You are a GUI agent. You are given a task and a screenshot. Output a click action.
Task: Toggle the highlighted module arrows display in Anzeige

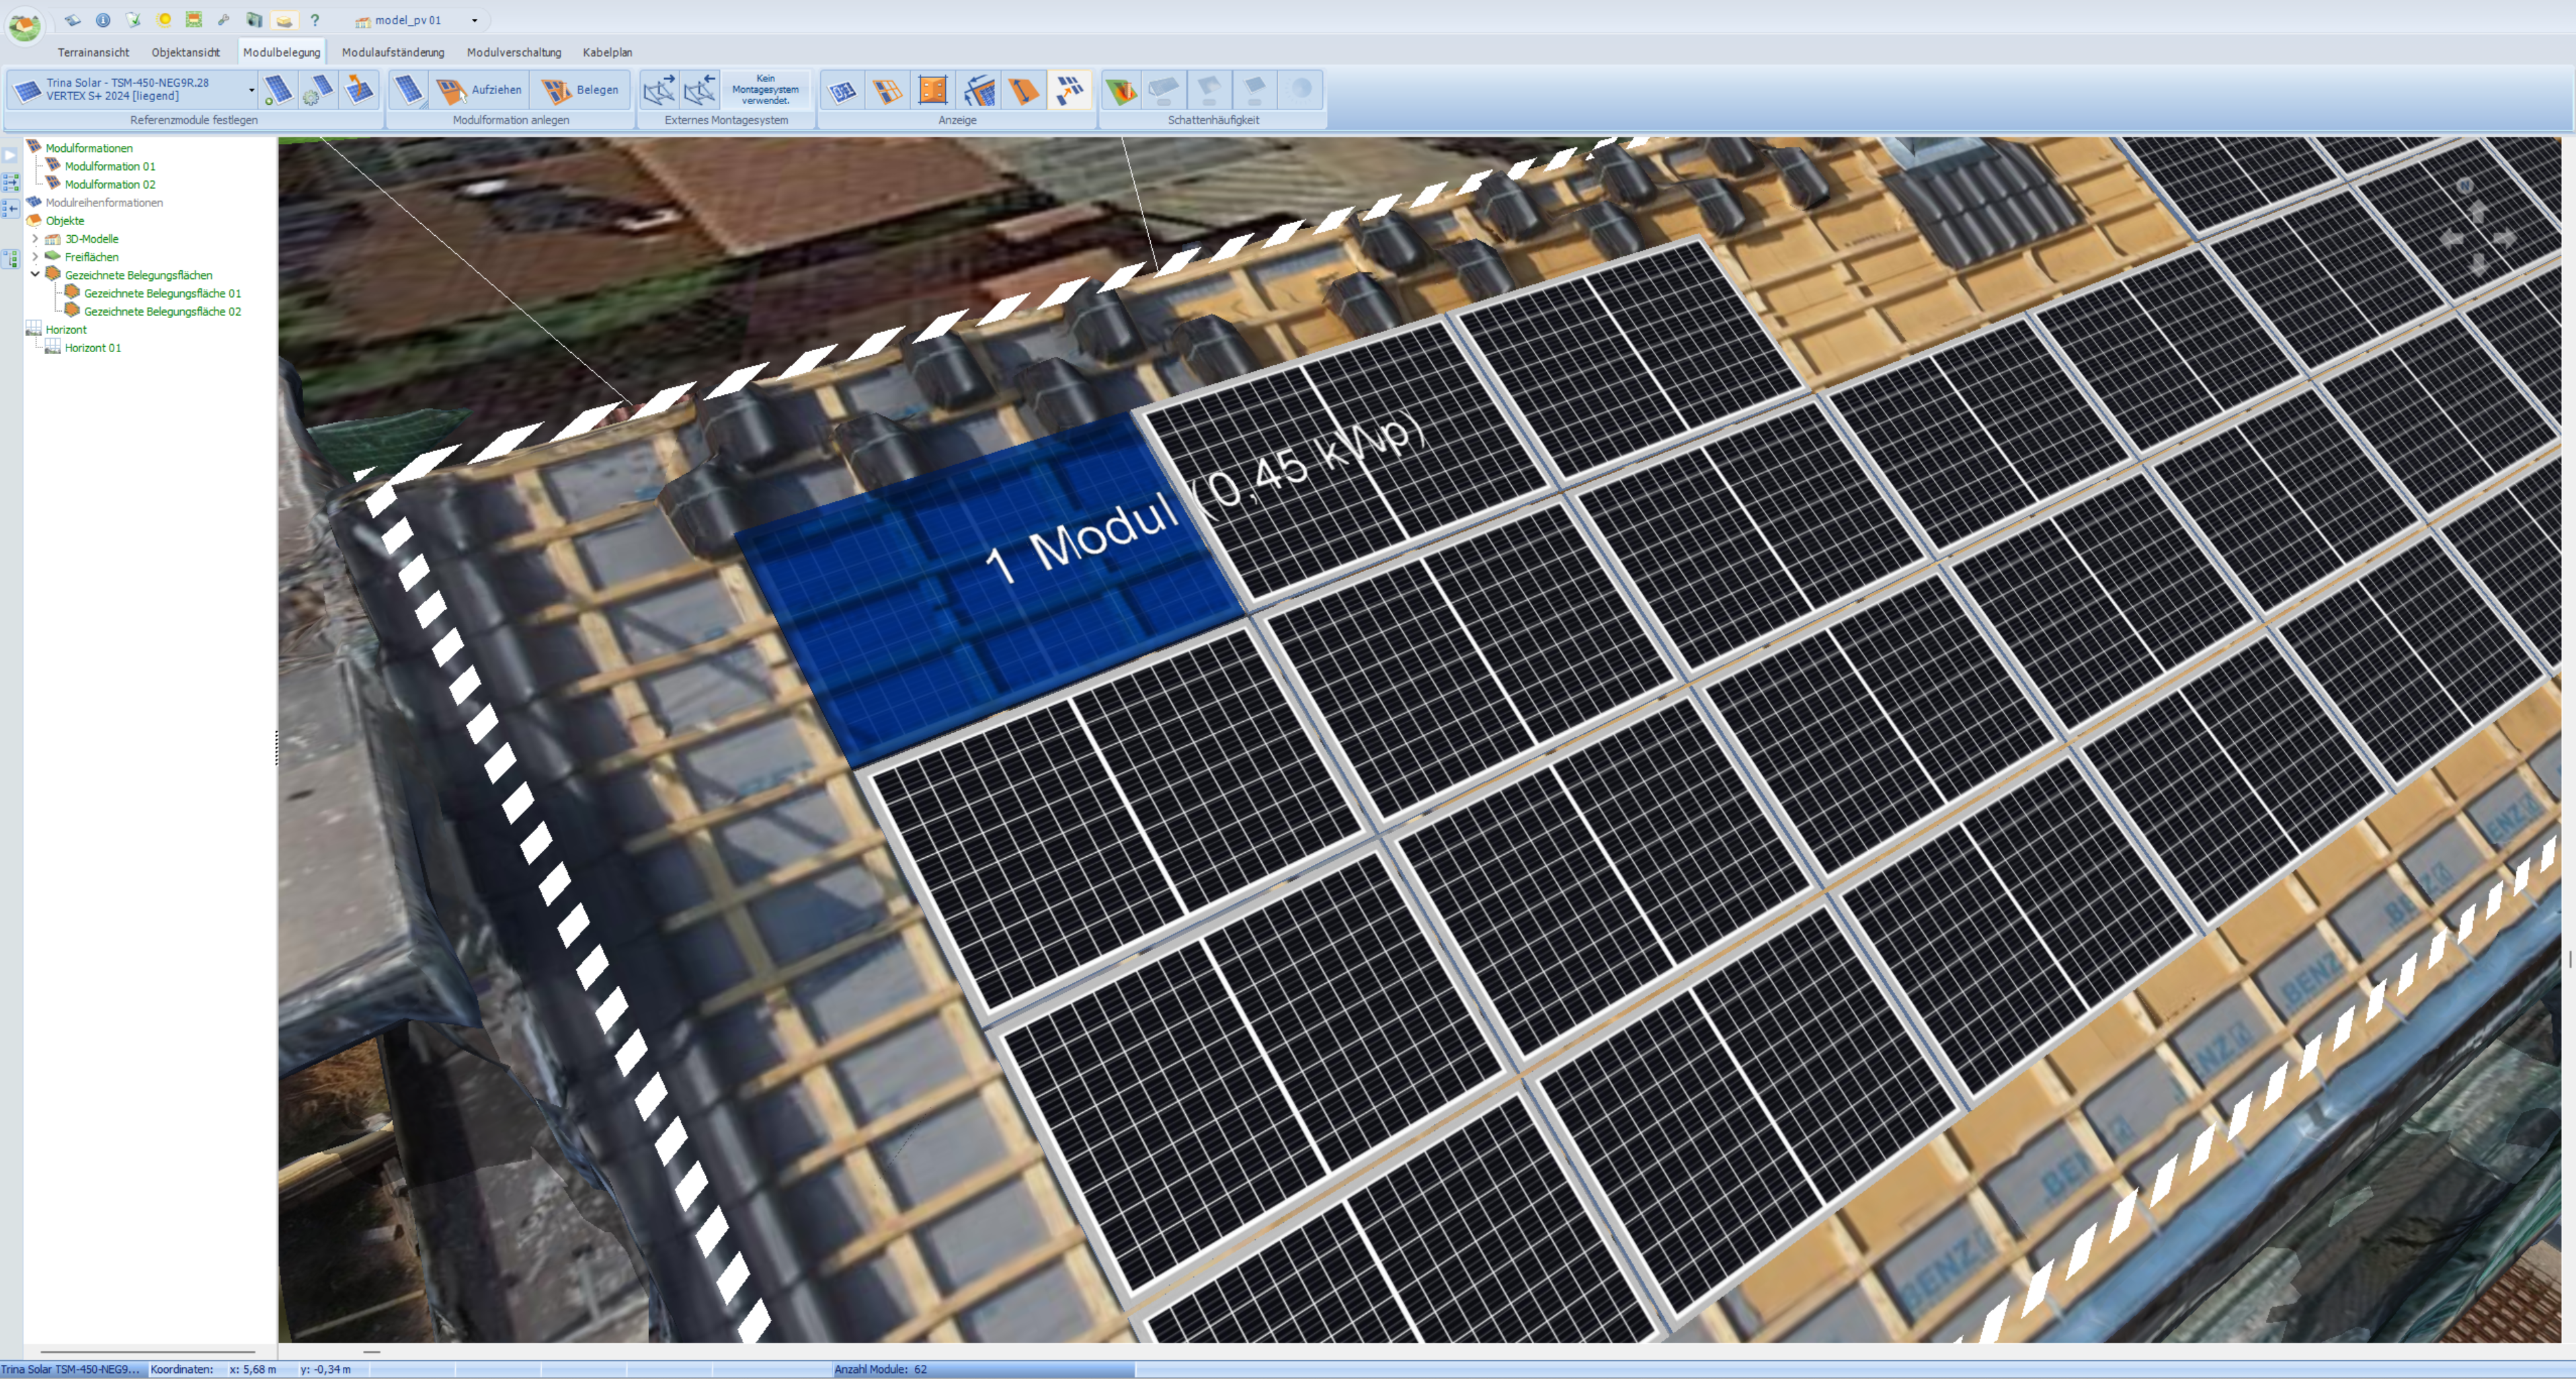coord(1069,90)
